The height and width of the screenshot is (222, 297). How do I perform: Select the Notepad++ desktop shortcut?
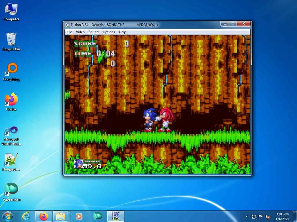(x=11, y=162)
